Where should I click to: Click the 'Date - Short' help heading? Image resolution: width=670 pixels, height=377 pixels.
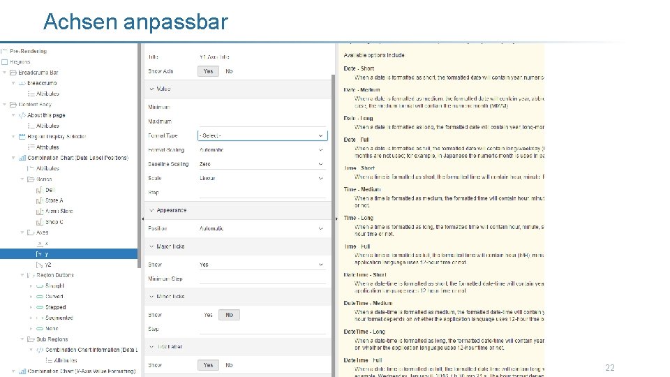(359, 68)
